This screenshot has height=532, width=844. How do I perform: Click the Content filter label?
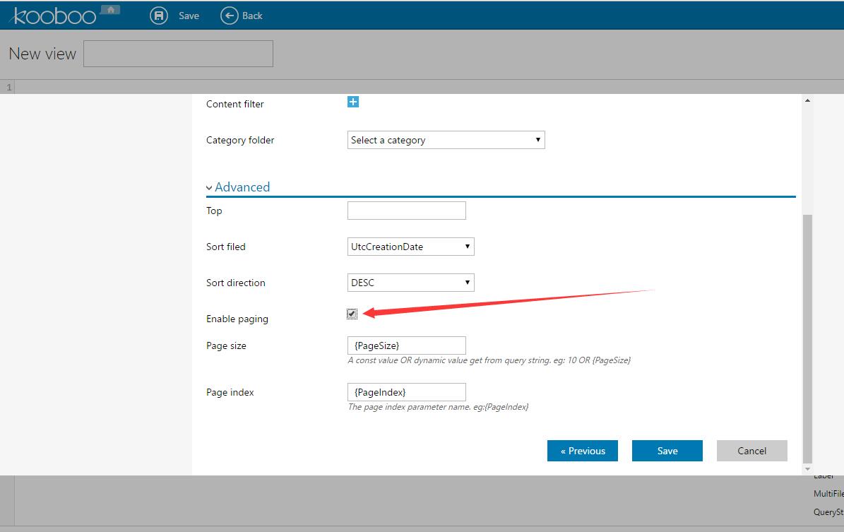click(235, 104)
